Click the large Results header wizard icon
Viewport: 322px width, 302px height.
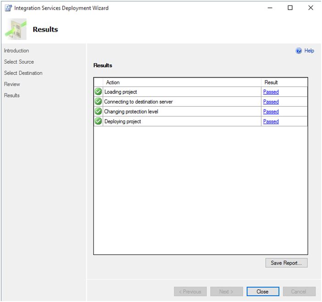pyautogui.click(x=16, y=30)
